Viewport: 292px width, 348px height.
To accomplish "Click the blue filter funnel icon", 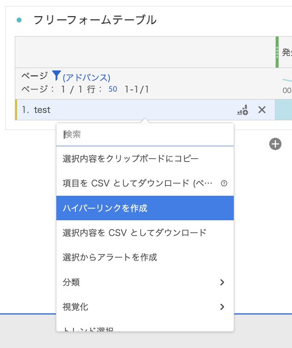I will [56, 75].
